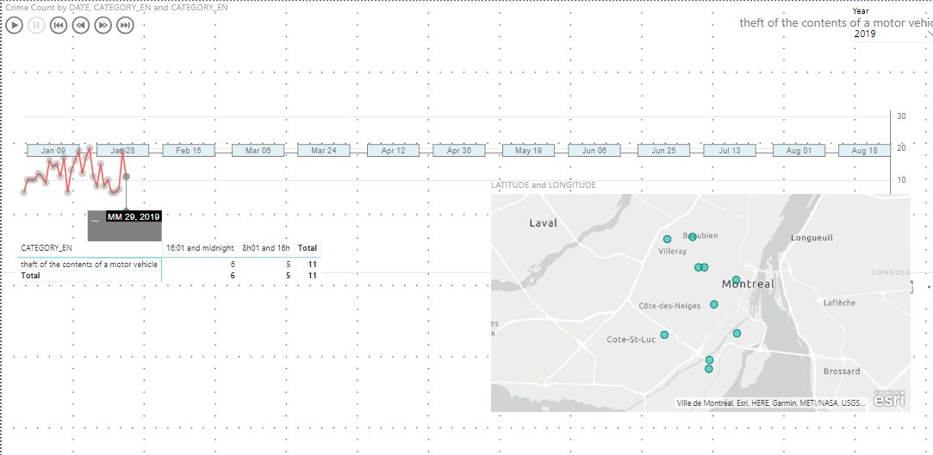Viewport: 933px width, 455px height.
Task: Step back to the previous frame
Action: pyautogui.click(x=80, y=25)
